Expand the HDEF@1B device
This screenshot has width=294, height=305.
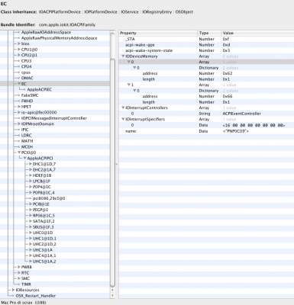[x=31, y=175]
